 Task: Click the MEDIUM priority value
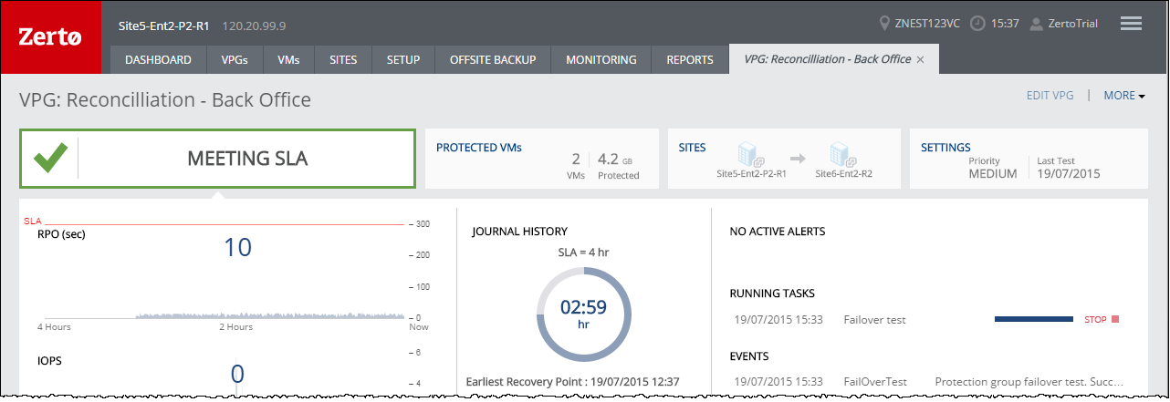coord(992,173)
